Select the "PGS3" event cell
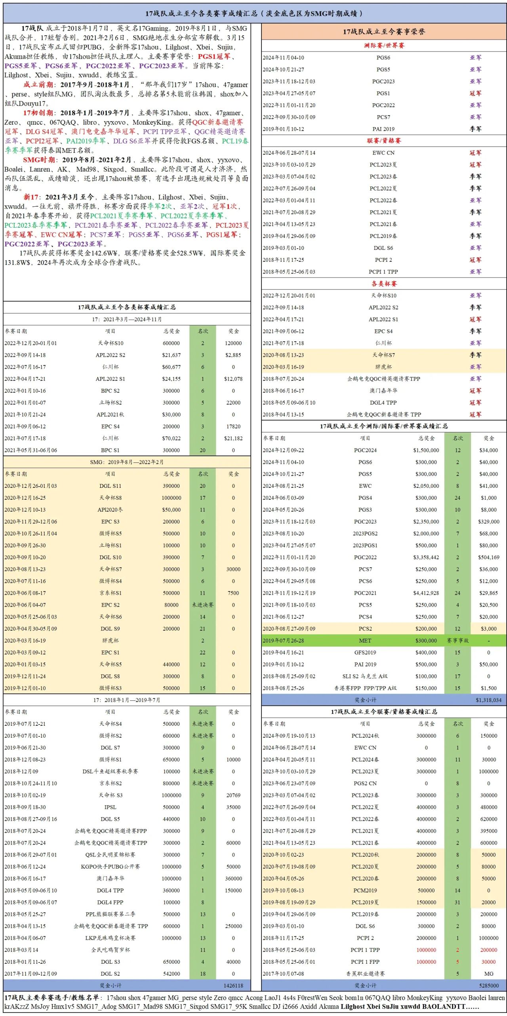This screenshot has height=1016, width=507. pyautogui.click(x=365, y=510)
